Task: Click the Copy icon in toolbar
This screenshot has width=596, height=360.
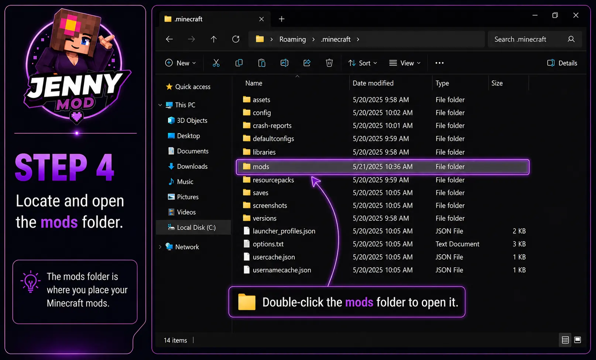Action: (239, 63)
